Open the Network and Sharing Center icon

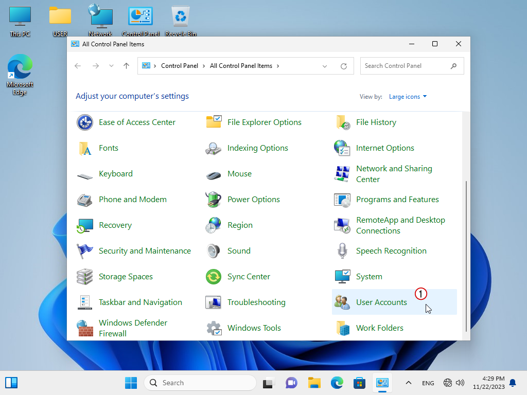(342, 174)
